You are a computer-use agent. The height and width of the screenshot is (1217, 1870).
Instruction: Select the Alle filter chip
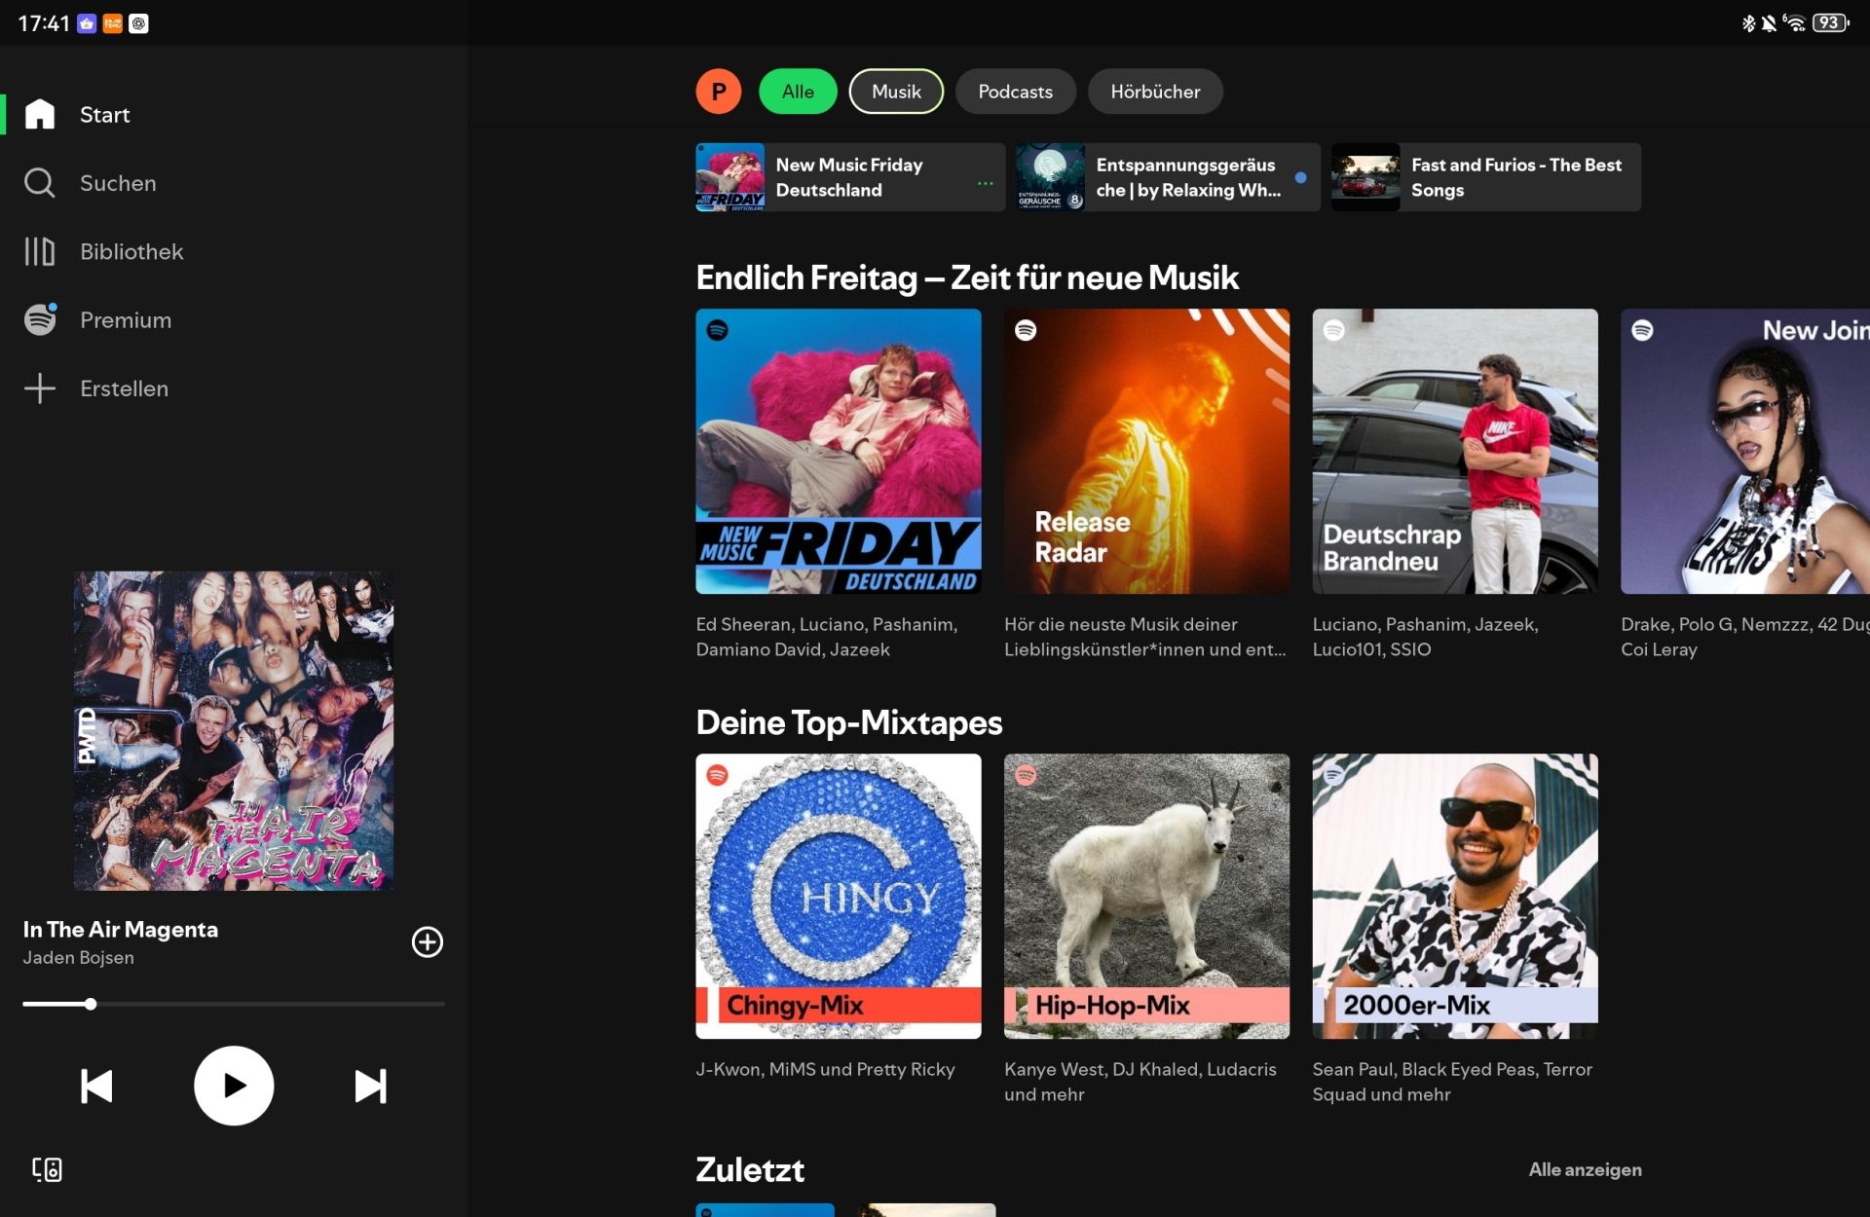tap(798, 92)
